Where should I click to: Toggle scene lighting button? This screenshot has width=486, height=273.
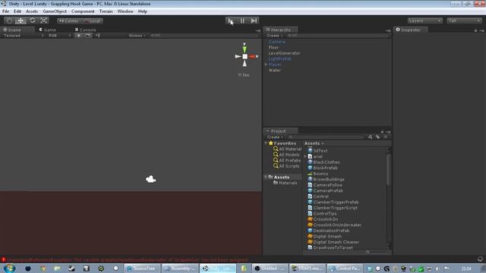tap(79, 36)
